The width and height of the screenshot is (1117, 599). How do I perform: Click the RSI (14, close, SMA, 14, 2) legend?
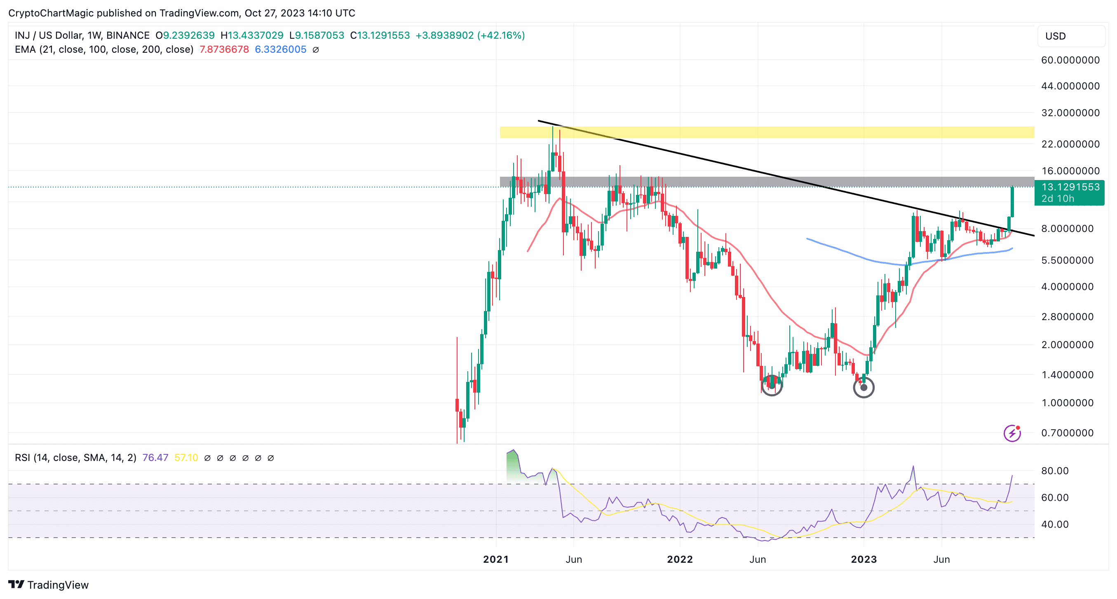[x=75, y=458]
